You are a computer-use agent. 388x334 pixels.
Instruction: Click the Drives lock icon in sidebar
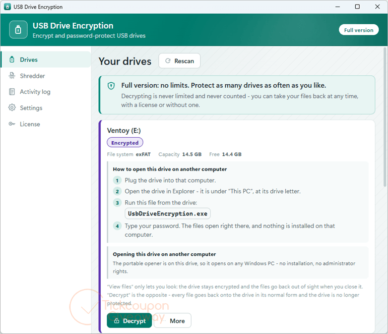(x=12, y=60)
